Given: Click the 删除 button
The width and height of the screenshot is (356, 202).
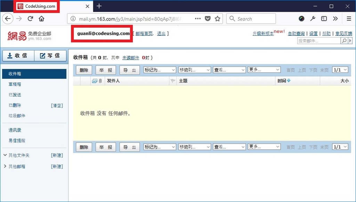Looking at the screenshot, I should [x=84, y=69].
